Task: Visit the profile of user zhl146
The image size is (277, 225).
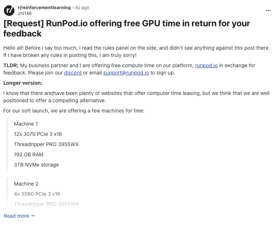Action: click(25, 14)
